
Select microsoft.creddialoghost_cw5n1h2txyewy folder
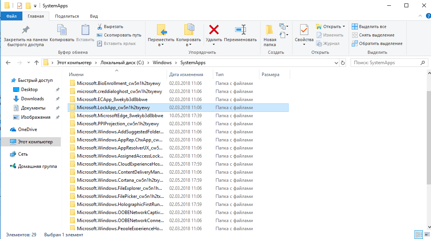[x=178, y=91]
